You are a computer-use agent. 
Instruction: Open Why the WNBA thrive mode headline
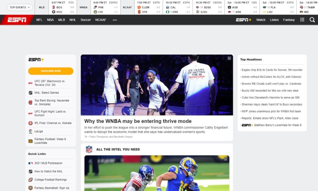click(x=138, y=121)
